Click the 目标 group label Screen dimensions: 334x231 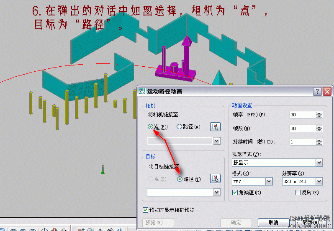click(151, 156)
